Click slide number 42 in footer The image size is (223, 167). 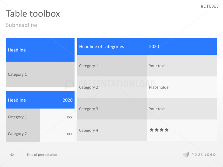[12, 155]
